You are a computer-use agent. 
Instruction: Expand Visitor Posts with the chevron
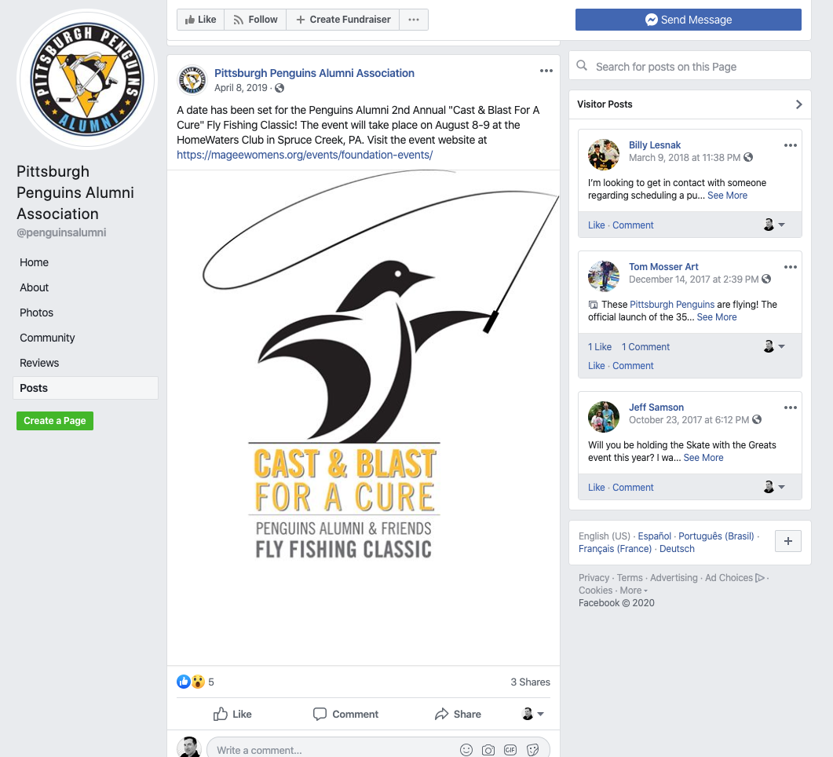[798, 104]
